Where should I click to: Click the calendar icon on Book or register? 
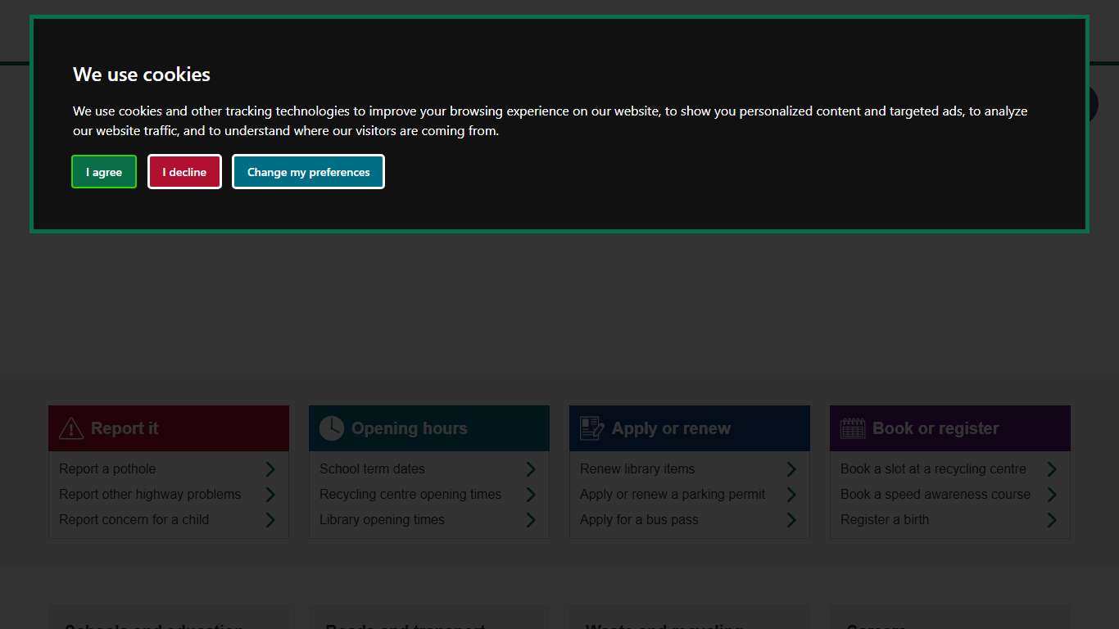[852, 428]
